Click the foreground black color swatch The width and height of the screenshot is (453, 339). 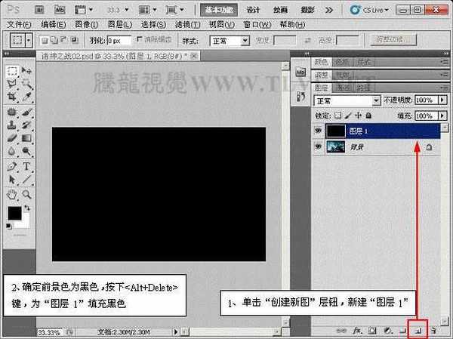click(14, 214)
